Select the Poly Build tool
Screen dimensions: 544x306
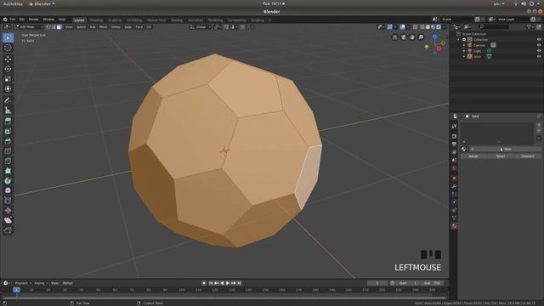[8, 171]
